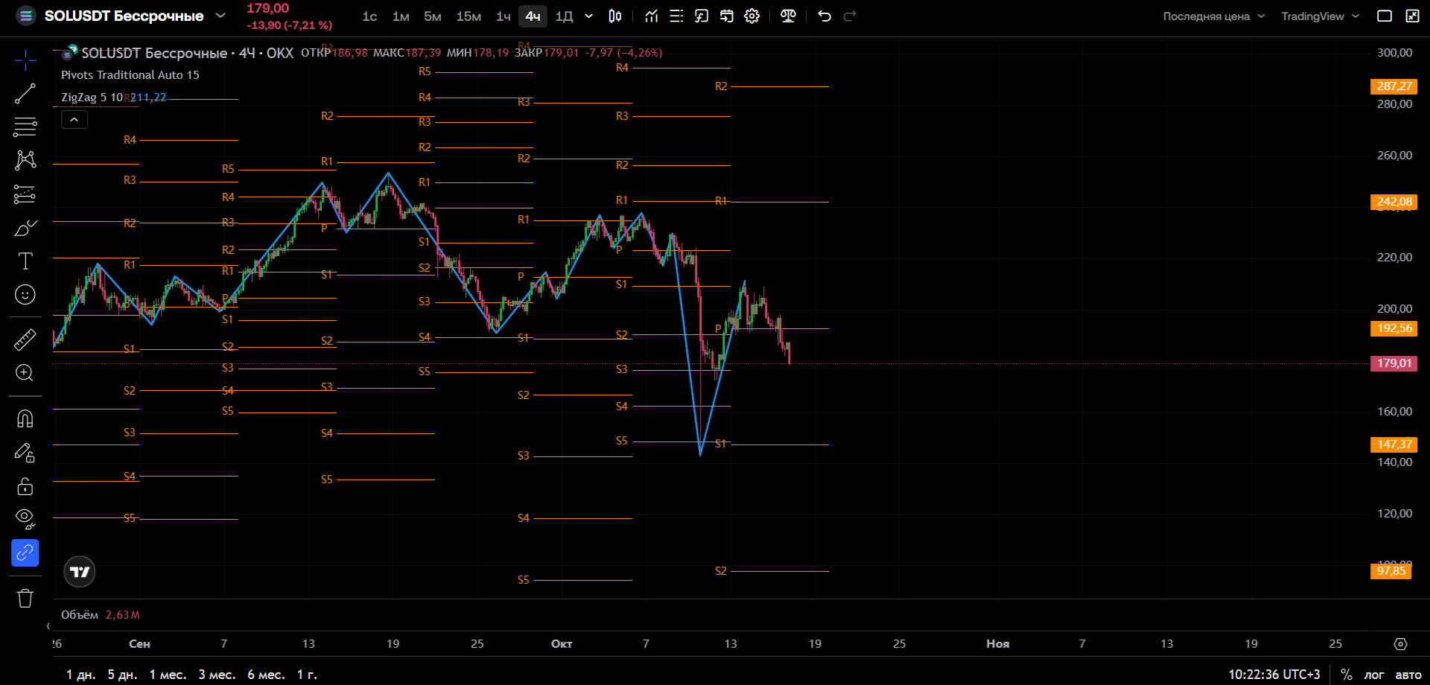
Task: Toggle magnet mode for drawings
Action: click(25, 418)
